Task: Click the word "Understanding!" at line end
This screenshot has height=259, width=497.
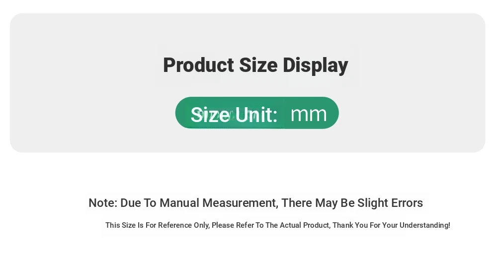Action: (x=425, y=225)
